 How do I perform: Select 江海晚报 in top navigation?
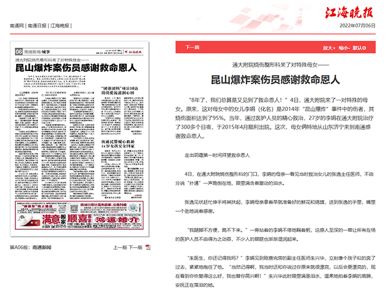60,26
